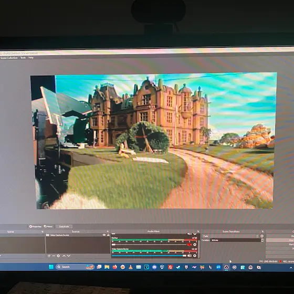Open Discord from the taskbar

[154, 267]
